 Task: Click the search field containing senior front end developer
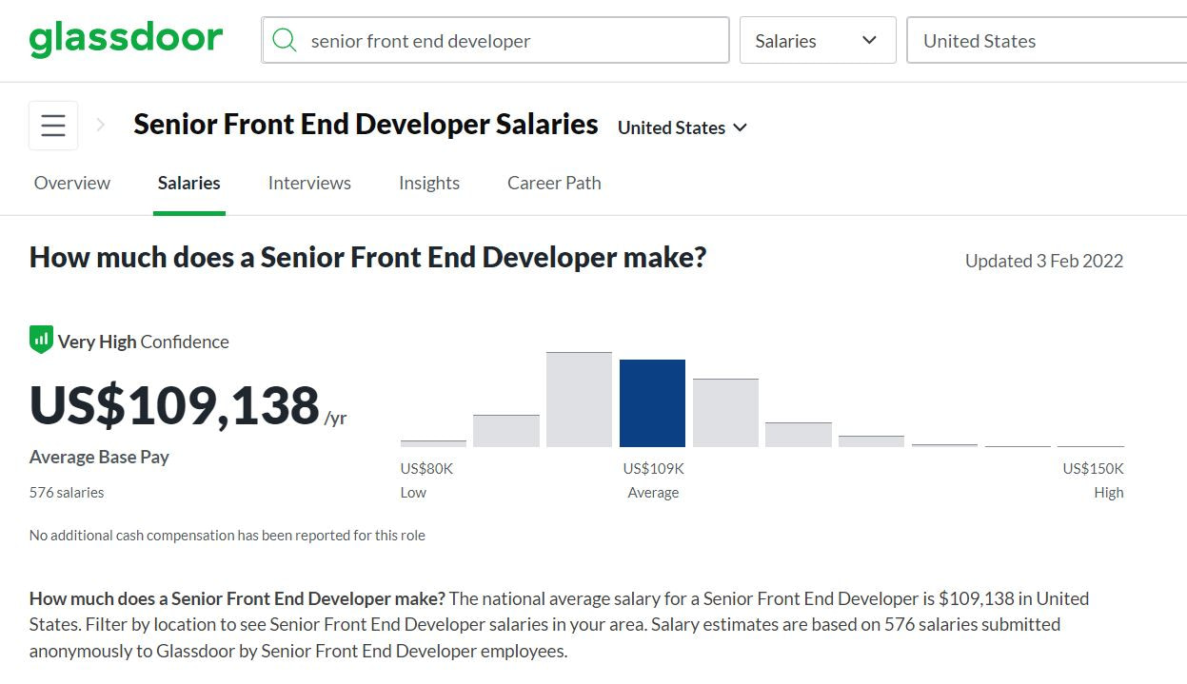click(x=495, y=40)
